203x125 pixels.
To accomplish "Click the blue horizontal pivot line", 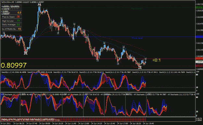I will point(98,37).
